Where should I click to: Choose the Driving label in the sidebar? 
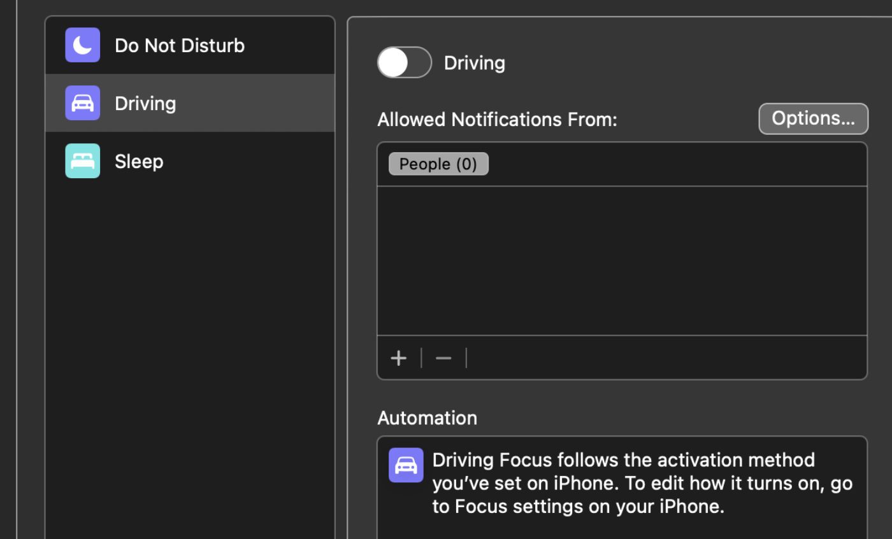pos(145,104)
